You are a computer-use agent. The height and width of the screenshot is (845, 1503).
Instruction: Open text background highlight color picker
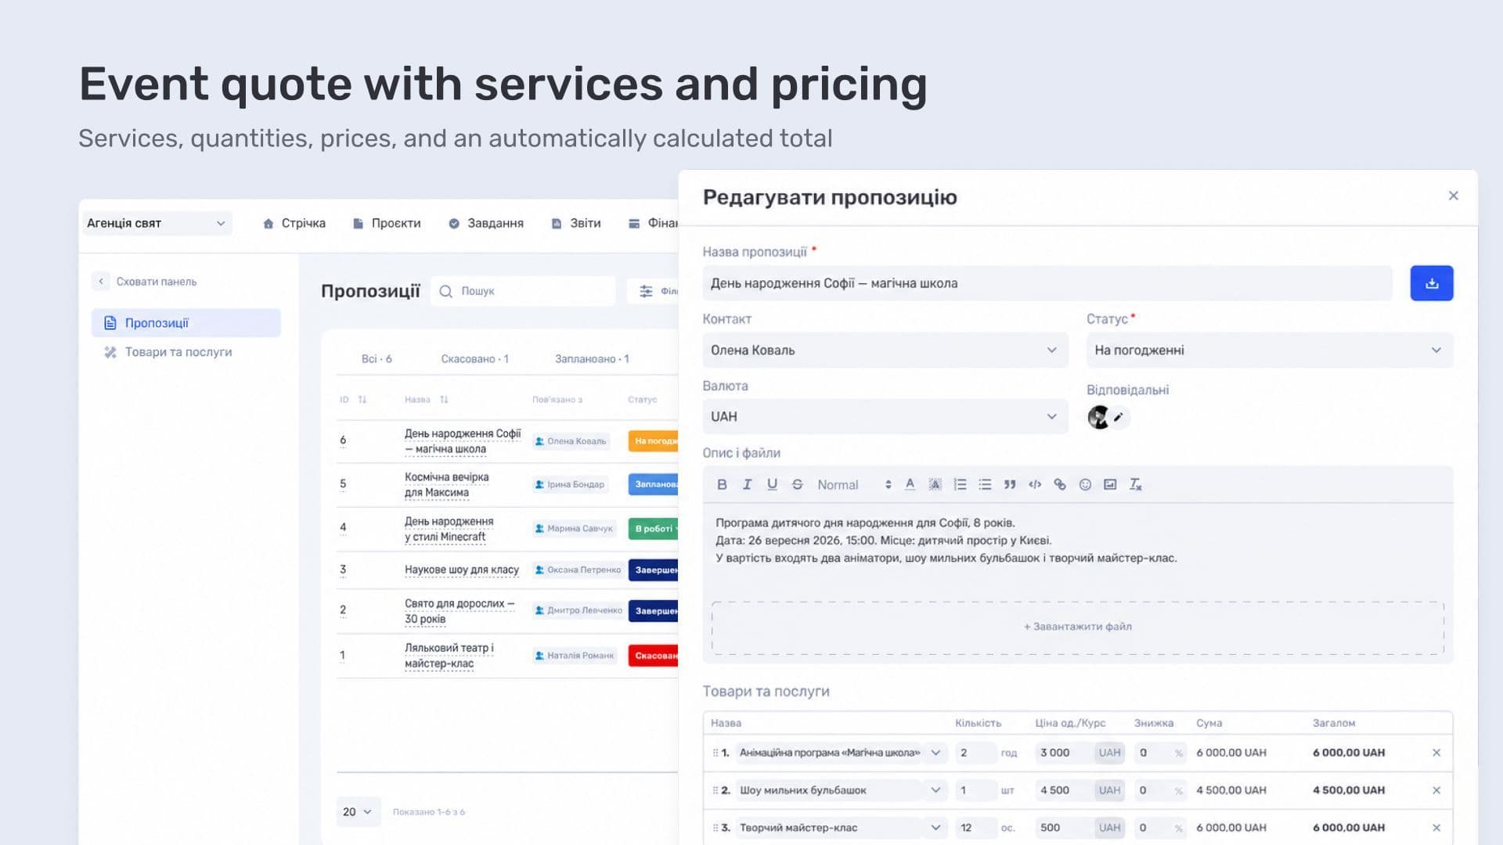(x=935, y=485)
